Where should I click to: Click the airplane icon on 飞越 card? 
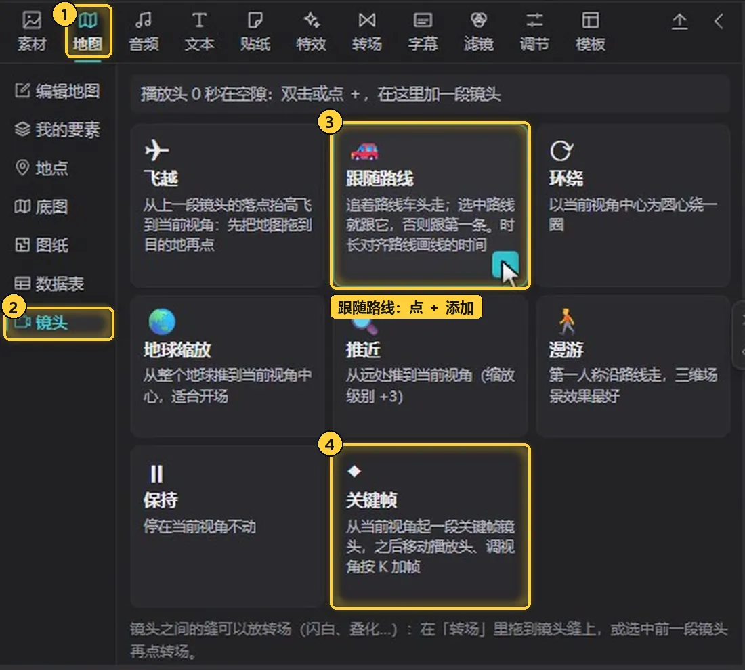(156, 150)
